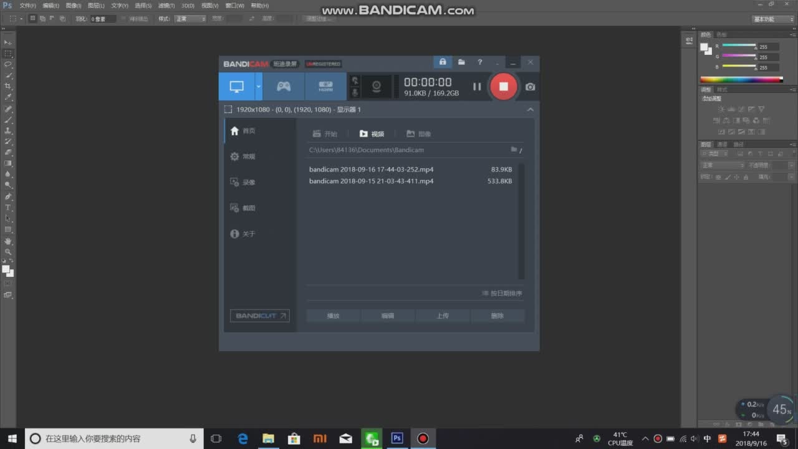Screen dimensions: 798x449
Task: Click the 上传 (Upload) button
Action: click(x=443, y=316)
